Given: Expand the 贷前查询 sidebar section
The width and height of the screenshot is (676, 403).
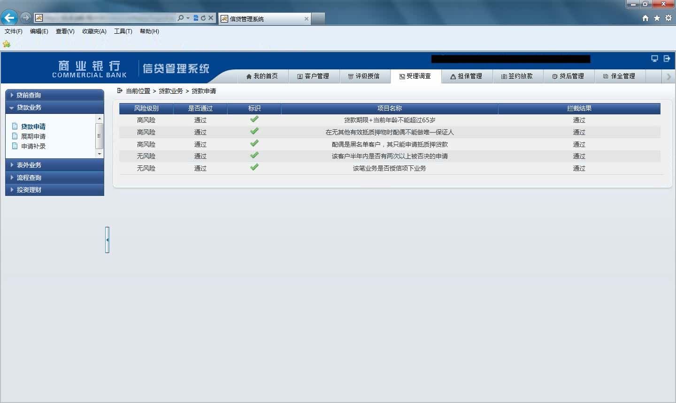Looking at the screenshot, I should [x=54, y=95].
